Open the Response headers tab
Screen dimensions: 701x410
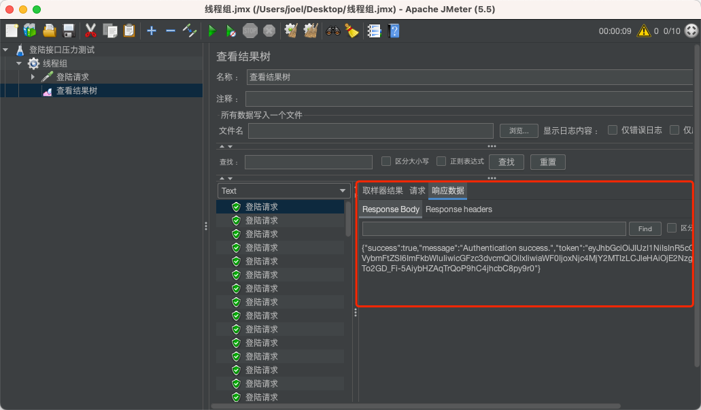(x=459, y=209)
